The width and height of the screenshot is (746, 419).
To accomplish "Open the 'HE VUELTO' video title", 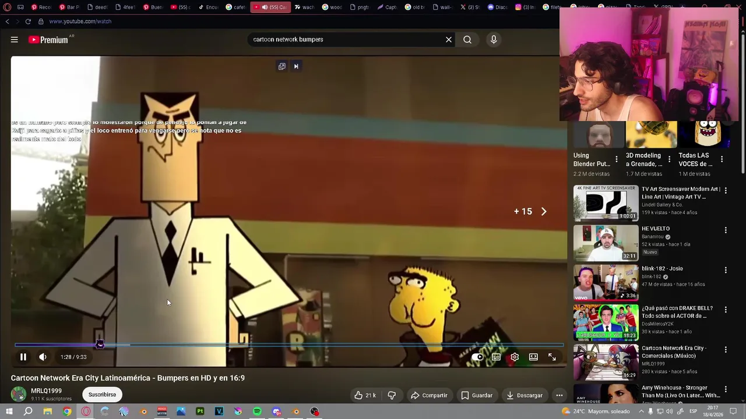I will tap(656, 229).
